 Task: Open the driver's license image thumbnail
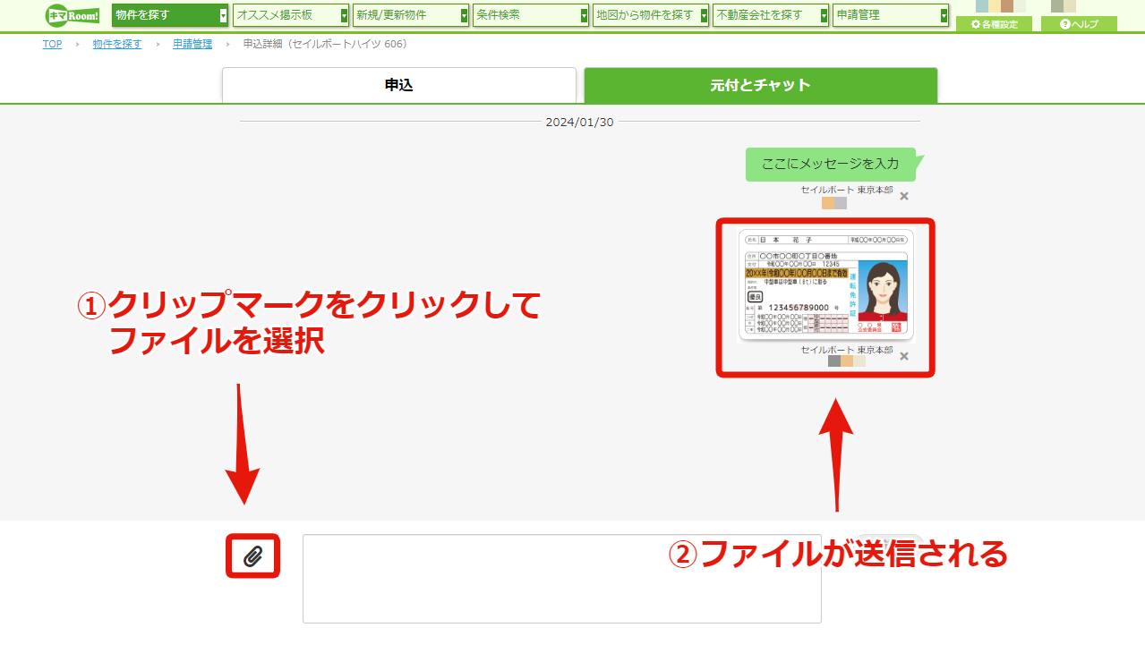(x=825, y=285)
